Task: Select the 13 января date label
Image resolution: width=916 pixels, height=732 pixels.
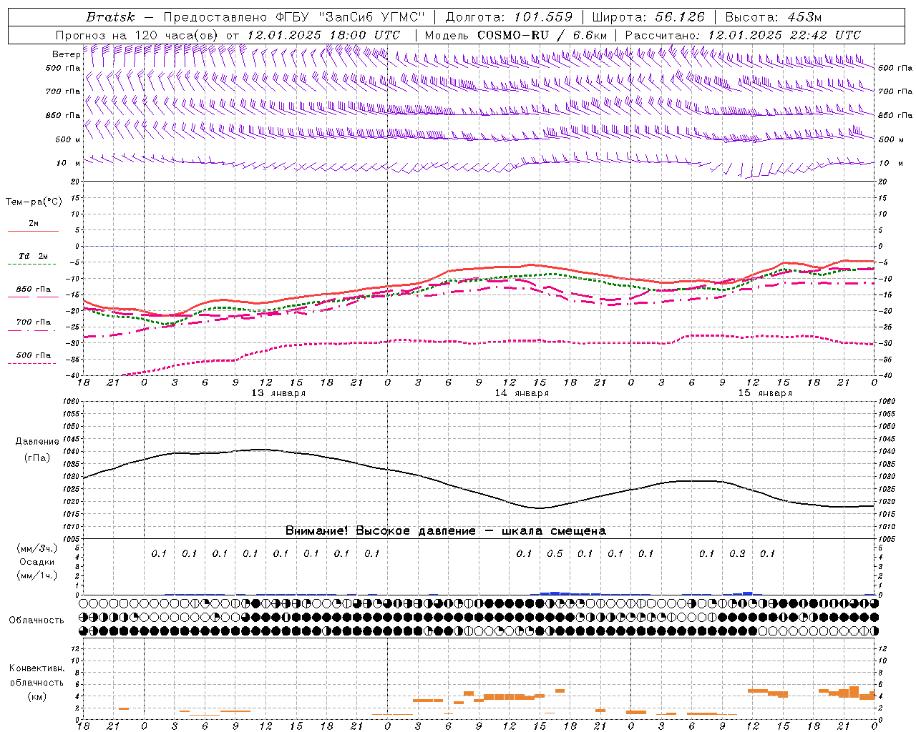Action: [278, 393]
